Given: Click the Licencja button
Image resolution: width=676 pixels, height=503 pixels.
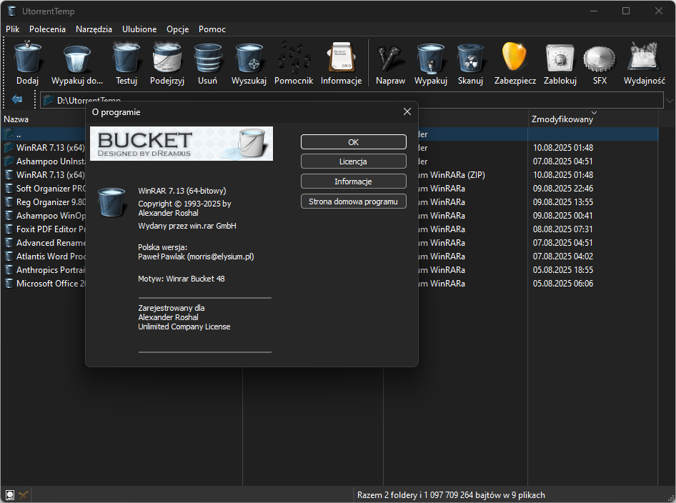Looking at the screenshot, I should 354,161.
